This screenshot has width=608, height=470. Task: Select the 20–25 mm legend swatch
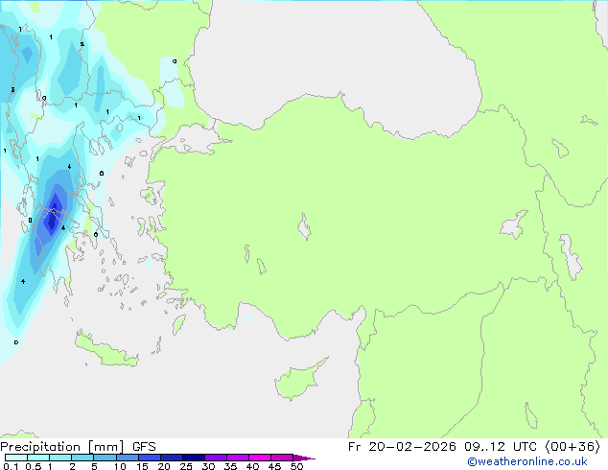click(x=171, y=458)
